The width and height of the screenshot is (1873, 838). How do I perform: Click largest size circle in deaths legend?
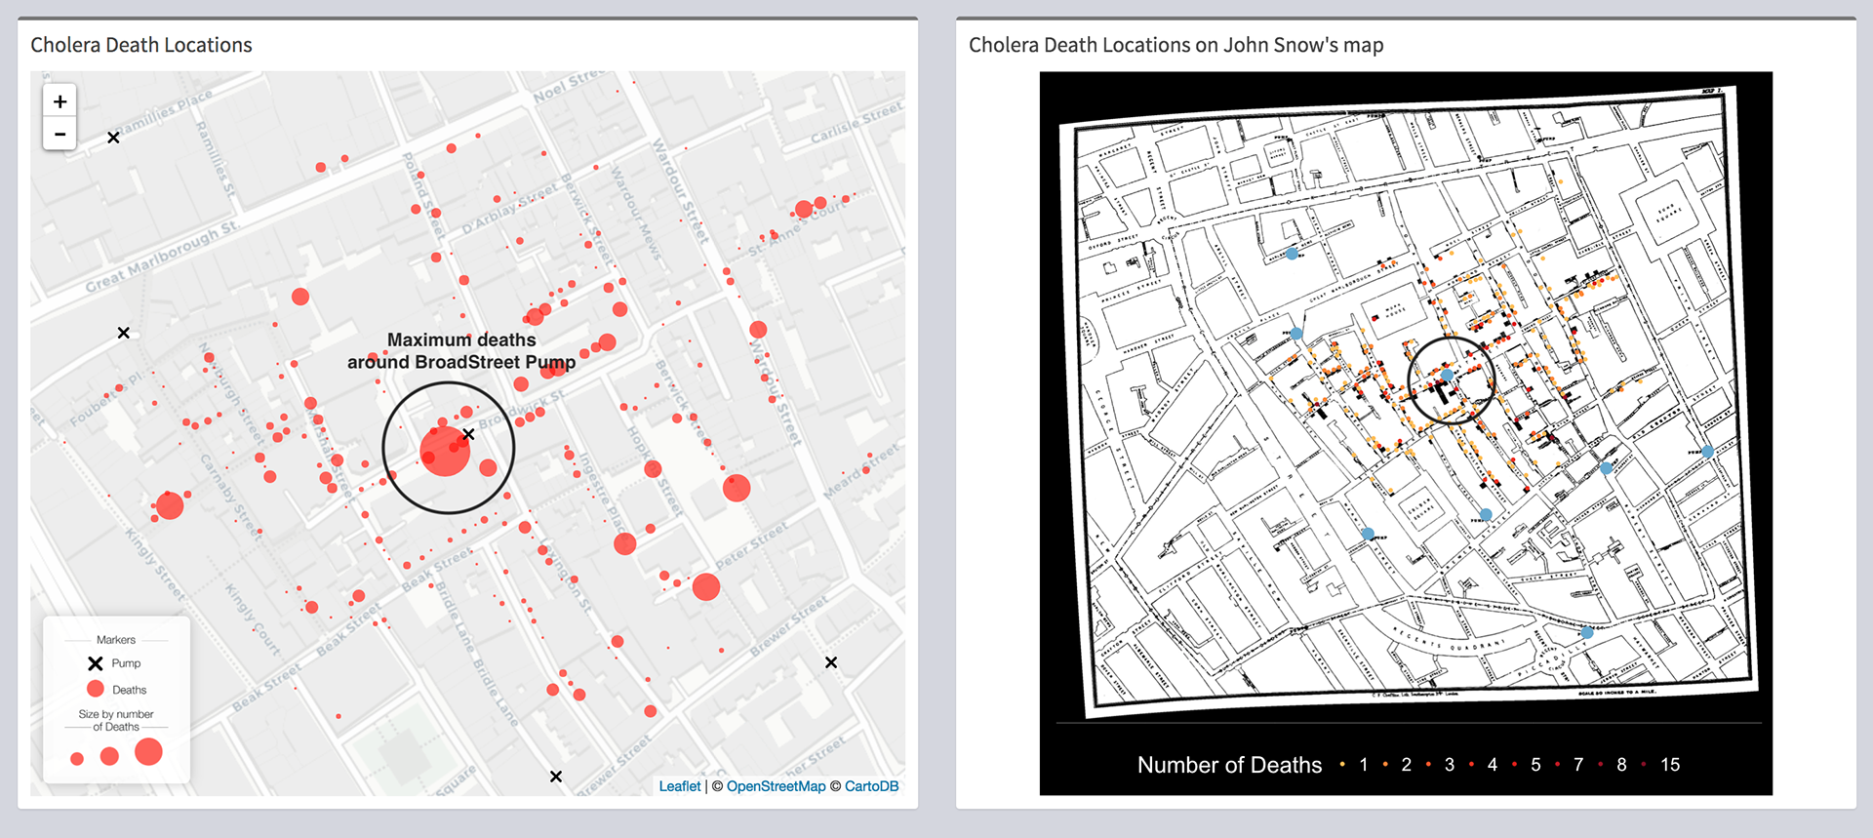(148, 752)
